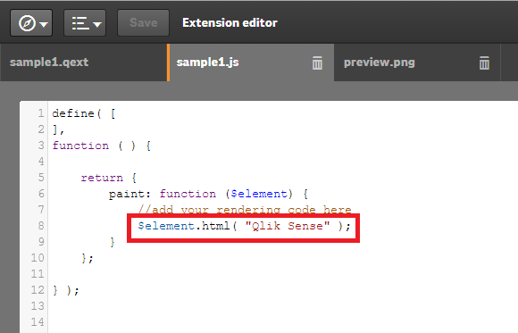
Task: Click the 'function ( ) {' code line
Action: (102, 146)
